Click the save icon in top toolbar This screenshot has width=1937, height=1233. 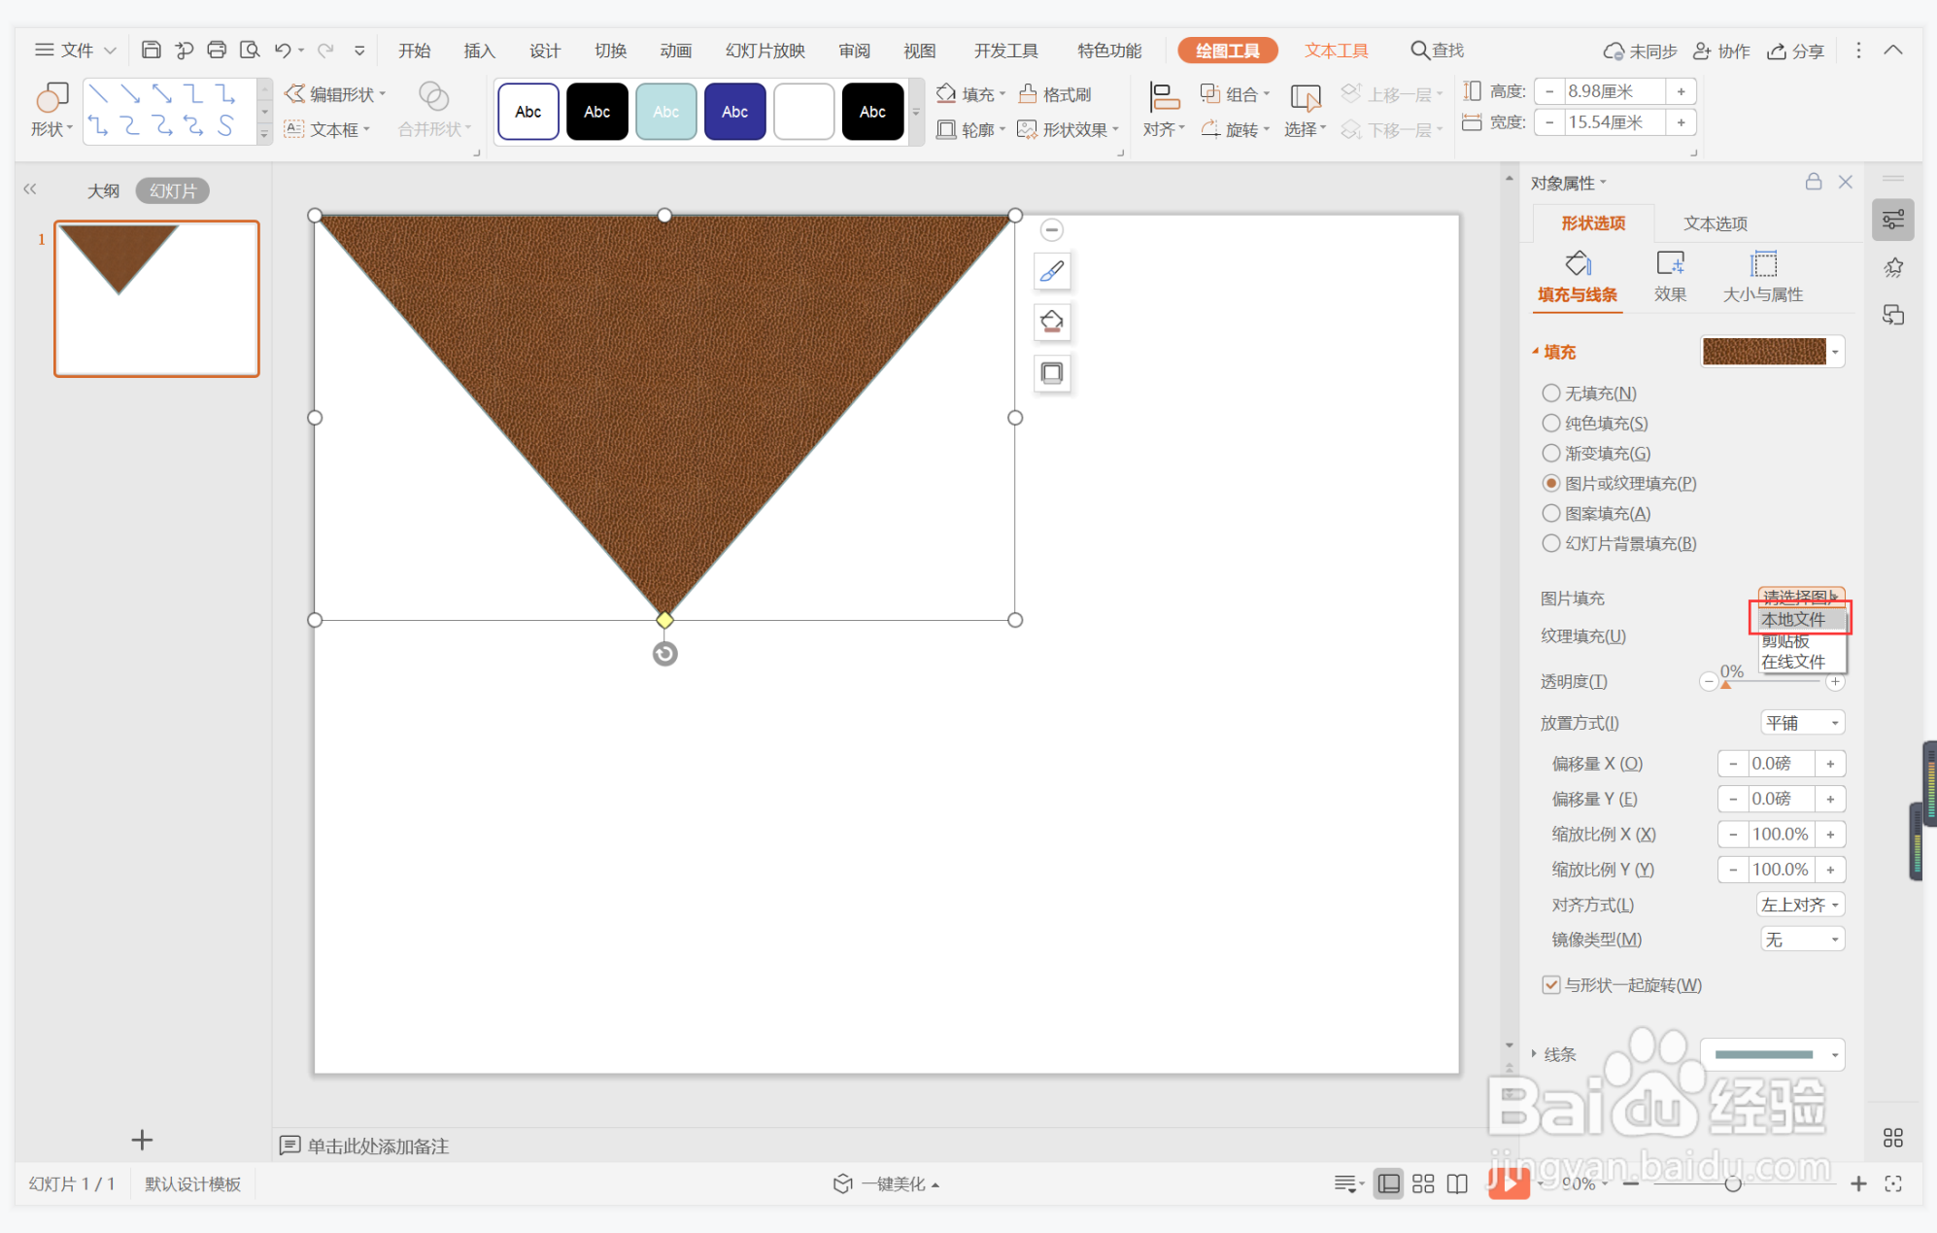pyautogui.click(x=151, y=51)
